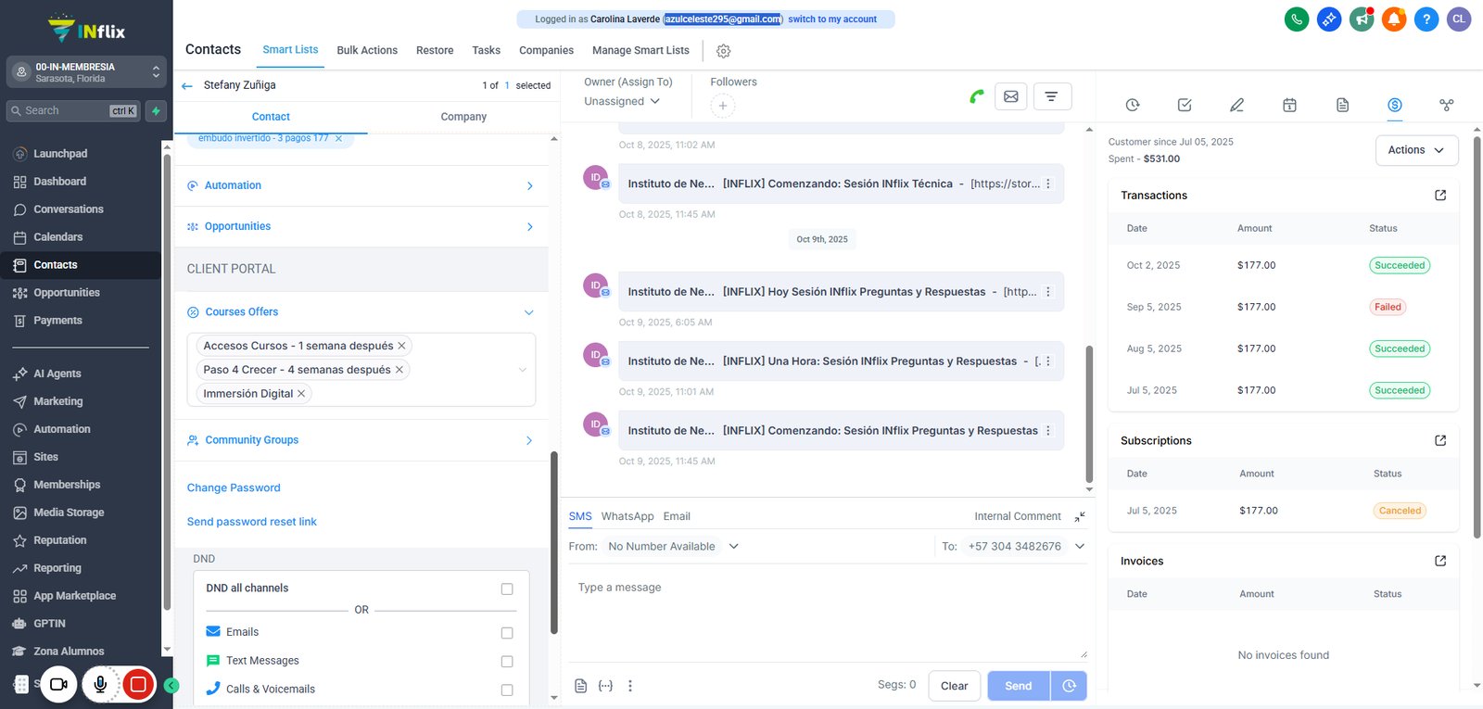The width and height of the screenshot is (1483, 709).
Task: Expand Transactions in a new window icon
Action: [x=1440, y=196]
